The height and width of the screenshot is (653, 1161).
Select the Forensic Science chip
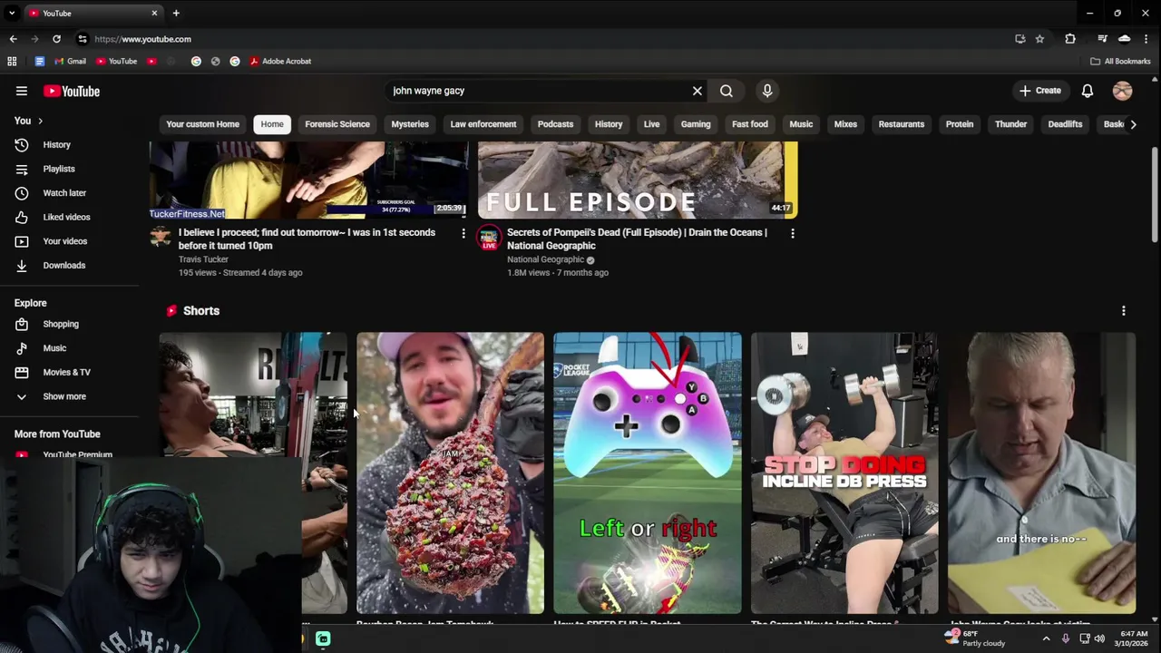(x=337, y=124)
